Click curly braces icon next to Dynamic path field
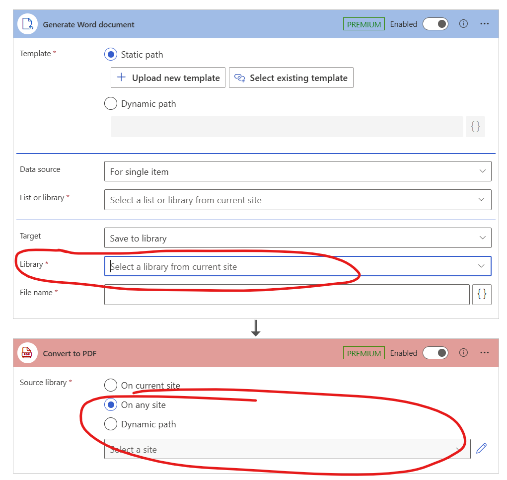Viewport: 507px width, 480px height. [475, 127]
